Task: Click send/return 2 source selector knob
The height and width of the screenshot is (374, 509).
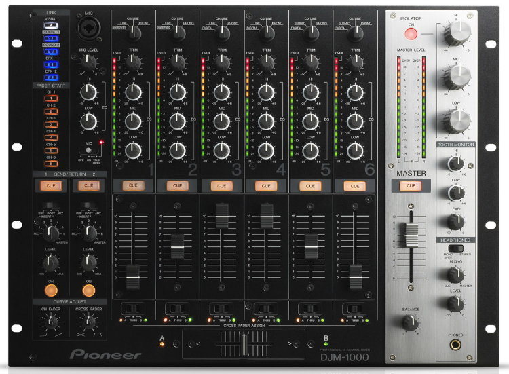Action: [x=89, y=233]
